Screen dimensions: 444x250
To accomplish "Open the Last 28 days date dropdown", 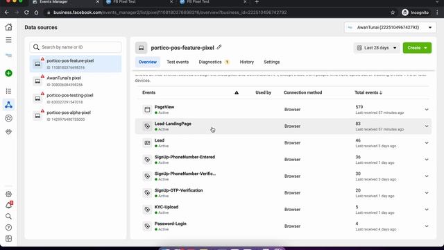I will point(377,48).
